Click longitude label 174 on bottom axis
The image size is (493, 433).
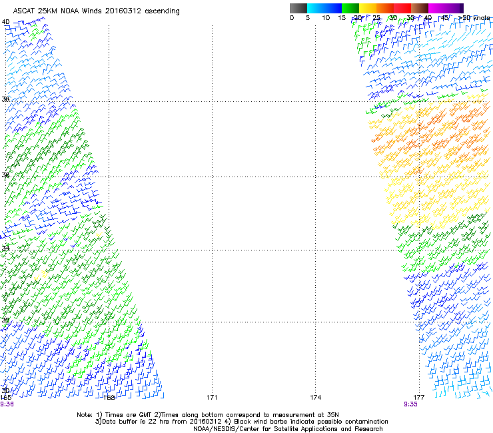tap(315, 398)
